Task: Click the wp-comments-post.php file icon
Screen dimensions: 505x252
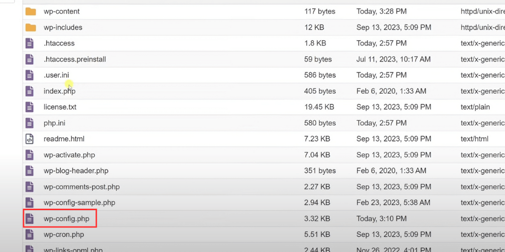Action: pyautogui.click(x=30, y=187)
